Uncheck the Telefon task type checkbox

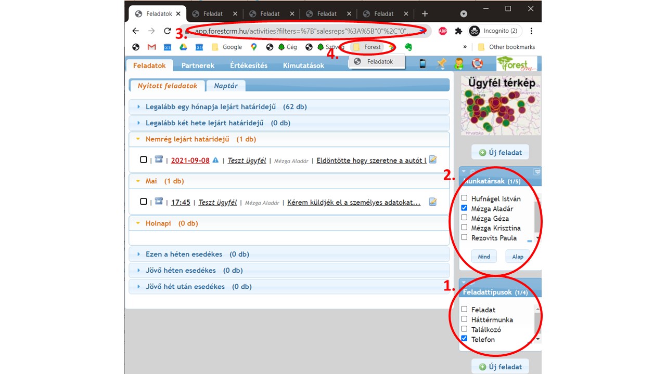point(464,339)
